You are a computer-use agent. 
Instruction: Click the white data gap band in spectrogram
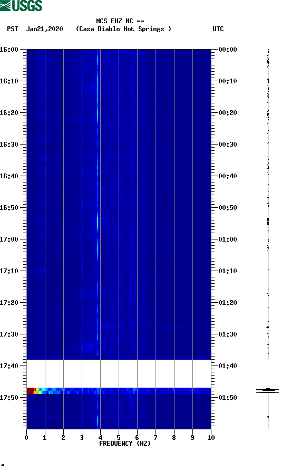click(119, 373)
